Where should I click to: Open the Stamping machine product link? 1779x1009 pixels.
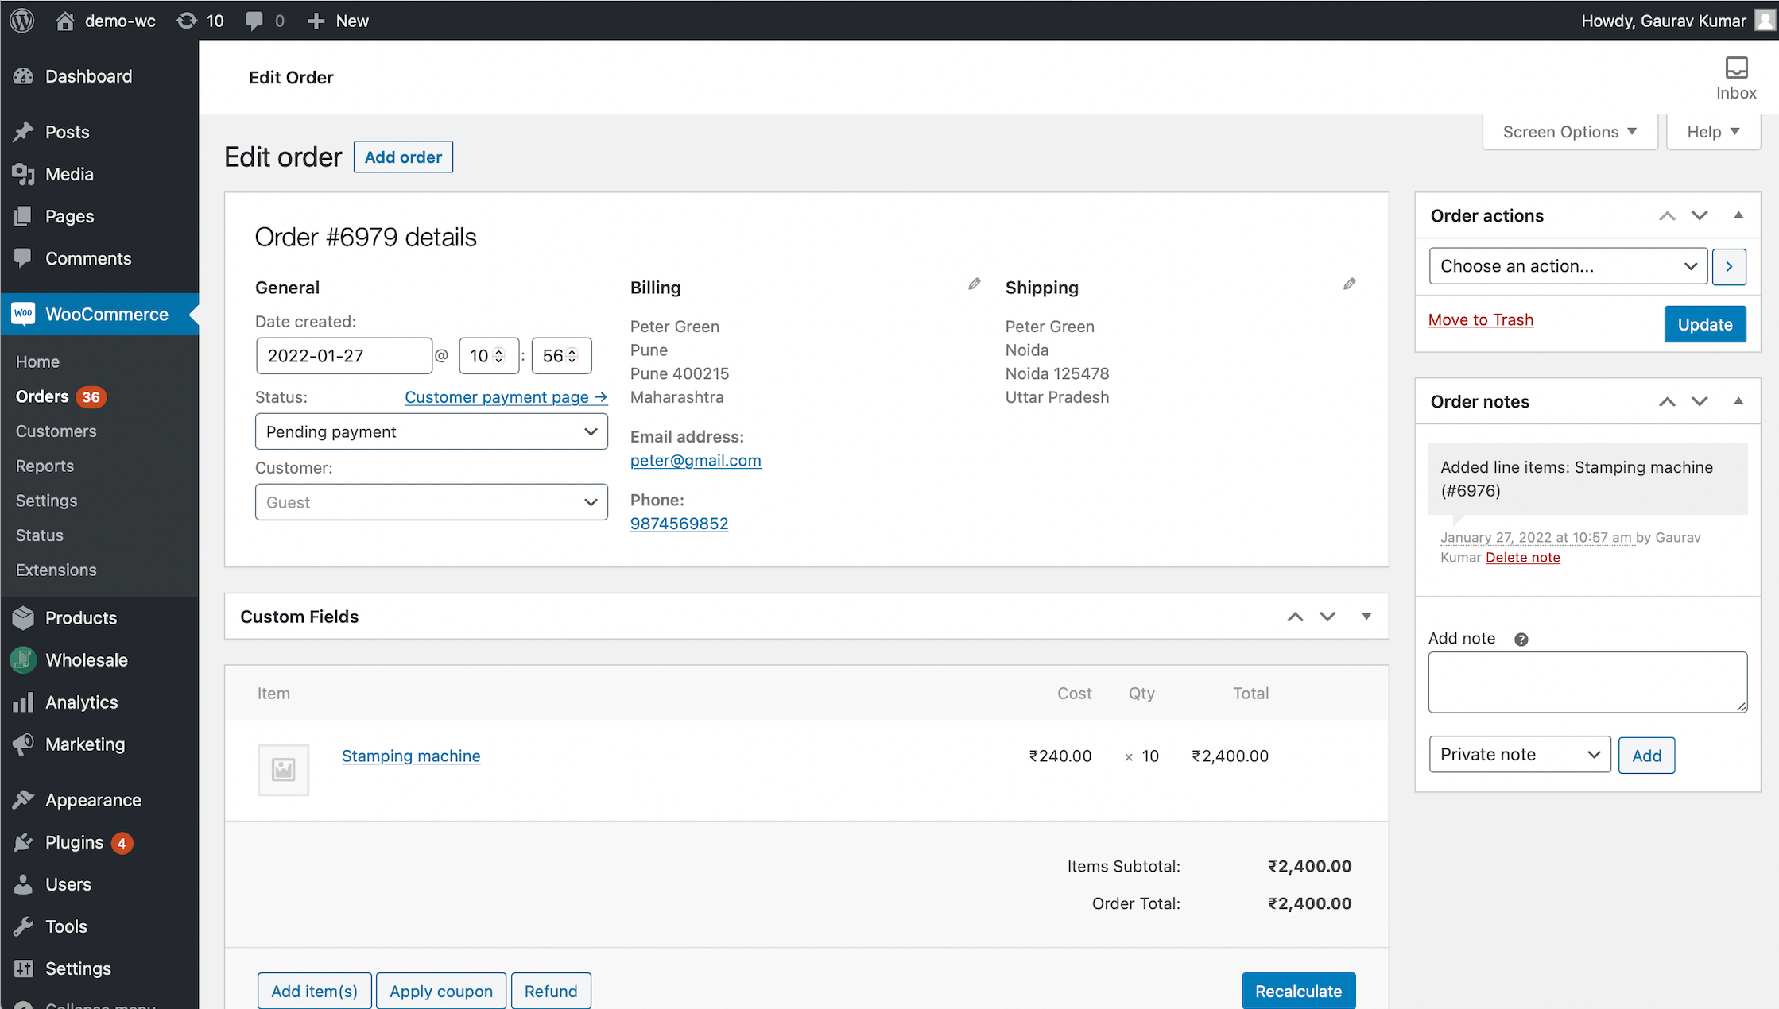[411, 756]
